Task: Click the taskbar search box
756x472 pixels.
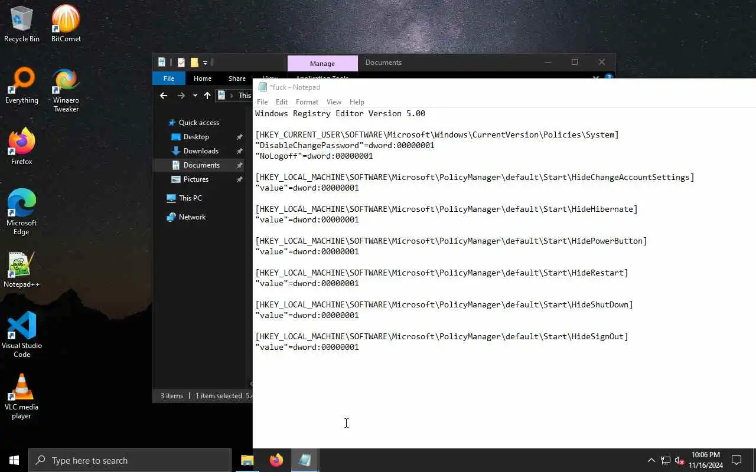Action: pos(130,460)
